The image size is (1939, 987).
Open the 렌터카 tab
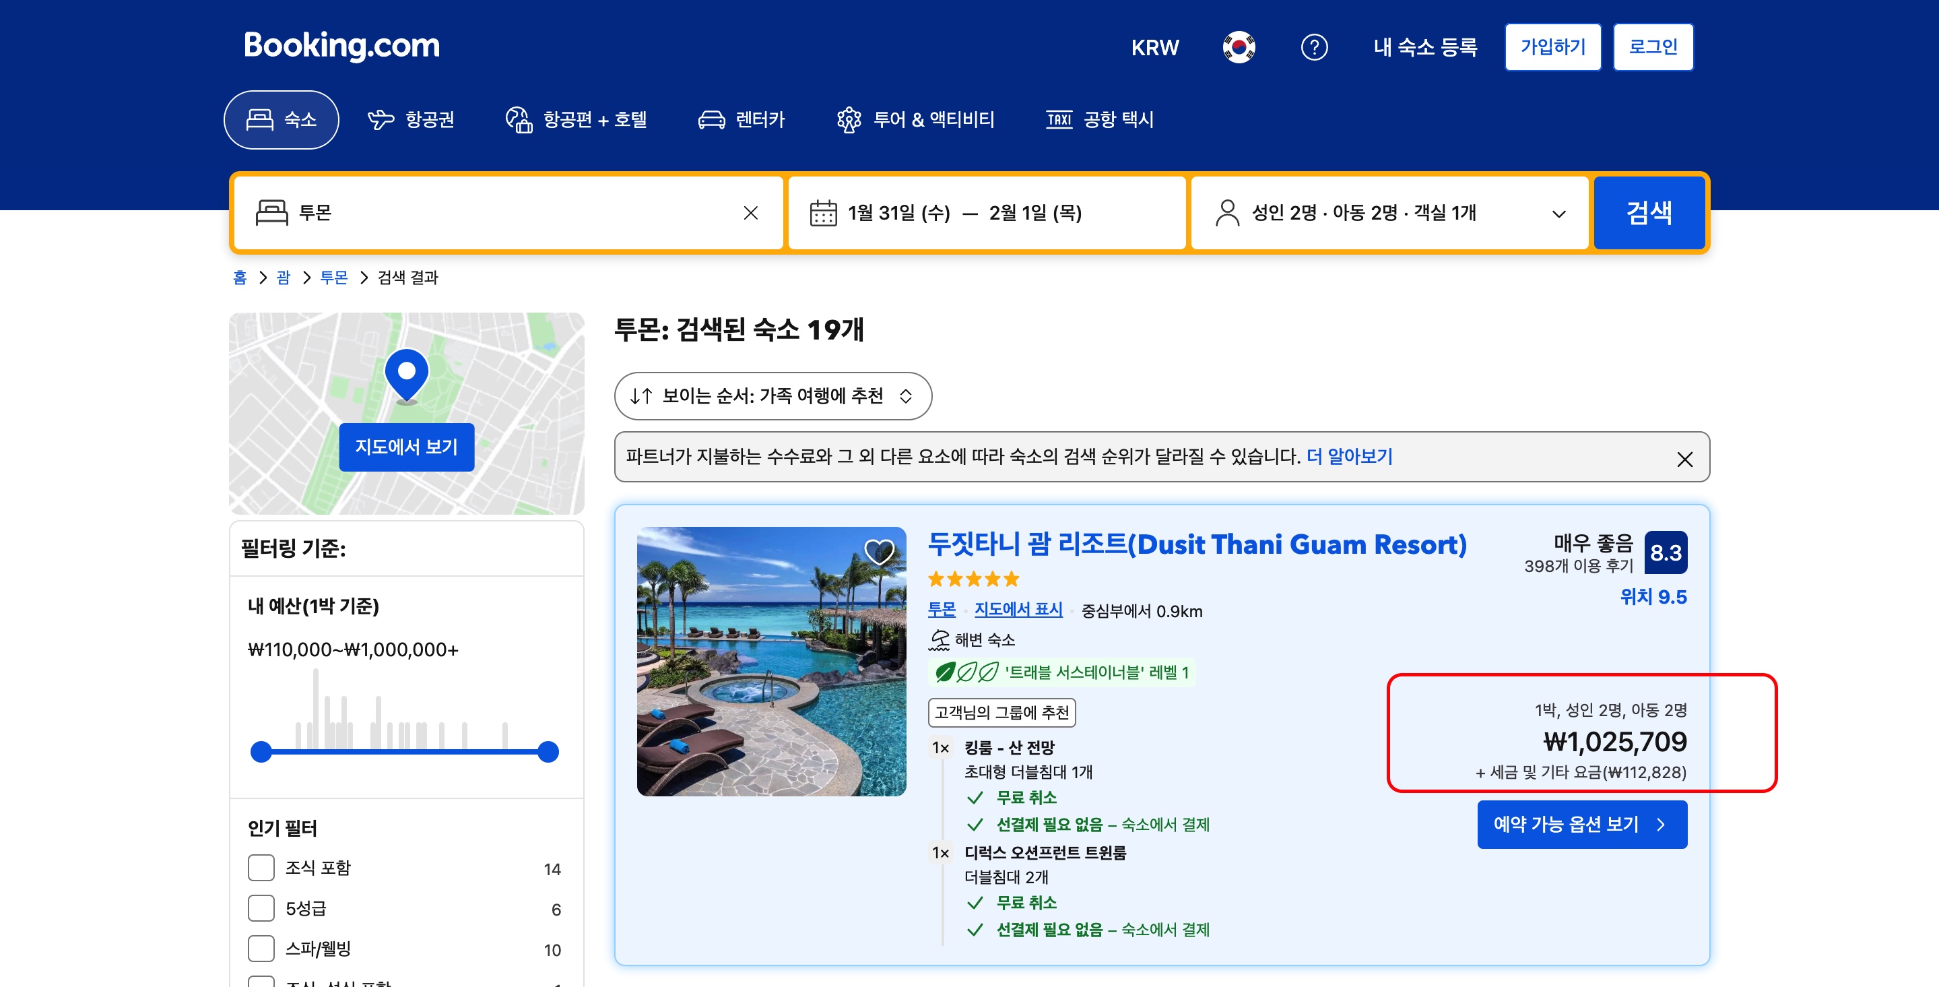coord(742,120)
